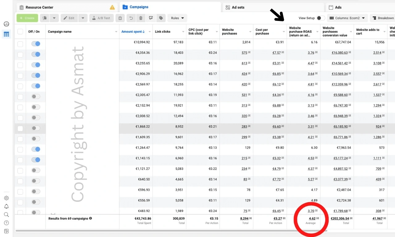Screen dimensions: 395x237
Task: Click the A/B Test button
Action: 102,18
